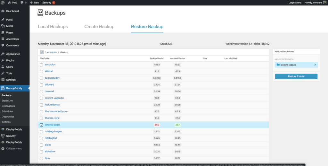The image size is (328, 166).
Task: Check the tipsy plugin checkbox
Action: click(x=41, y=159)
